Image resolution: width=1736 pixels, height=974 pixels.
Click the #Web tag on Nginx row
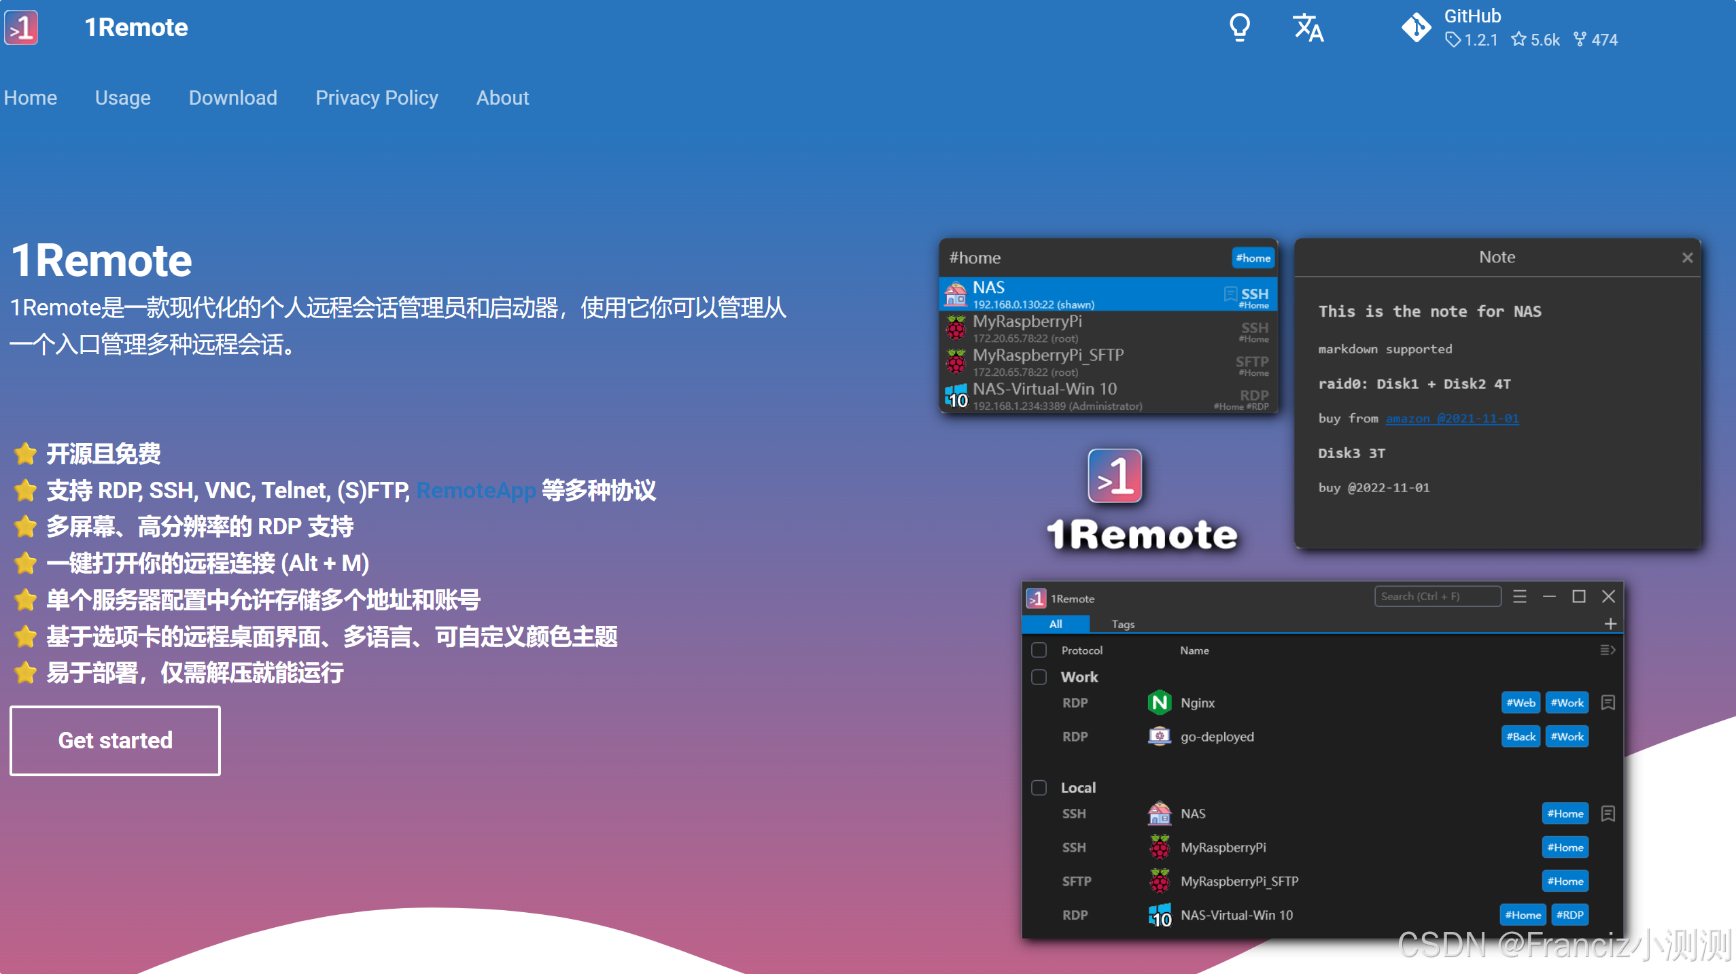coord(1521,703)
